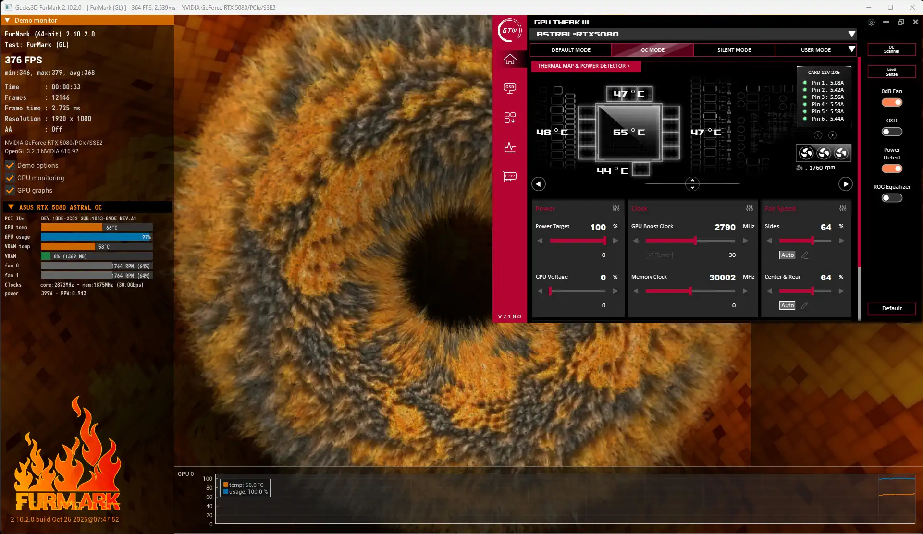Enable the OSD switch
923x534 pixels.
(892, 132)
